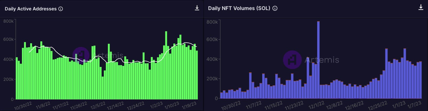Viewport: 428px width, 111px height.
Task: Select the tallest NFT volume bar near 12/1/22
Action: 318,60
